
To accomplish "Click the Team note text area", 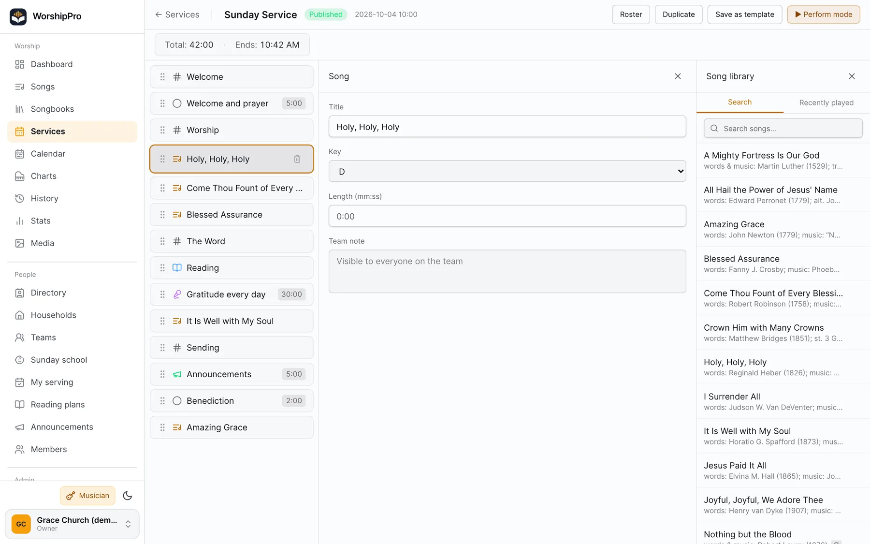I will 507,271.
